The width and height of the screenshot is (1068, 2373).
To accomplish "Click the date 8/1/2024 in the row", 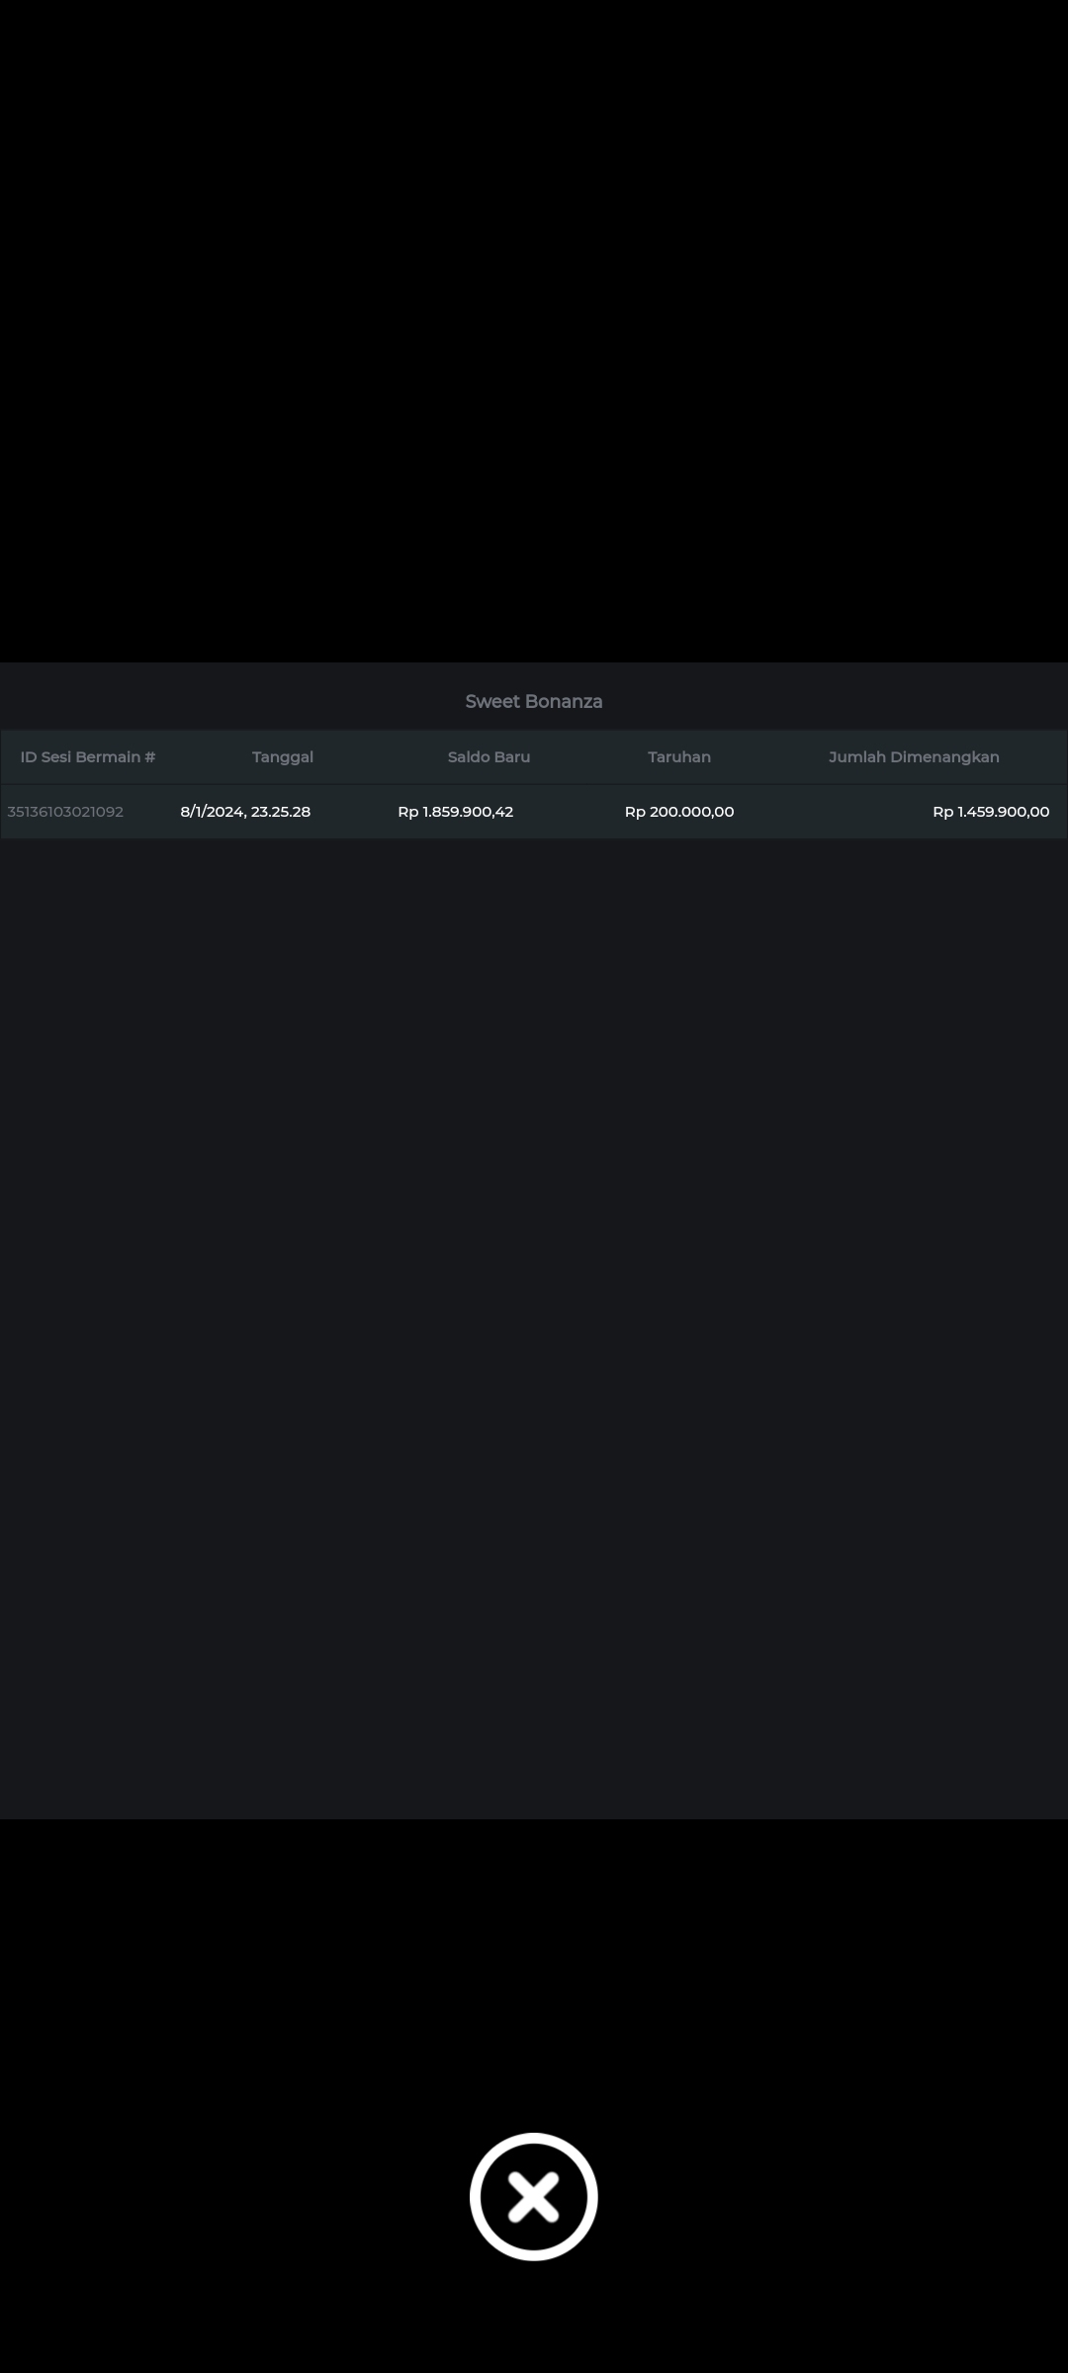I will click(212, 812).
